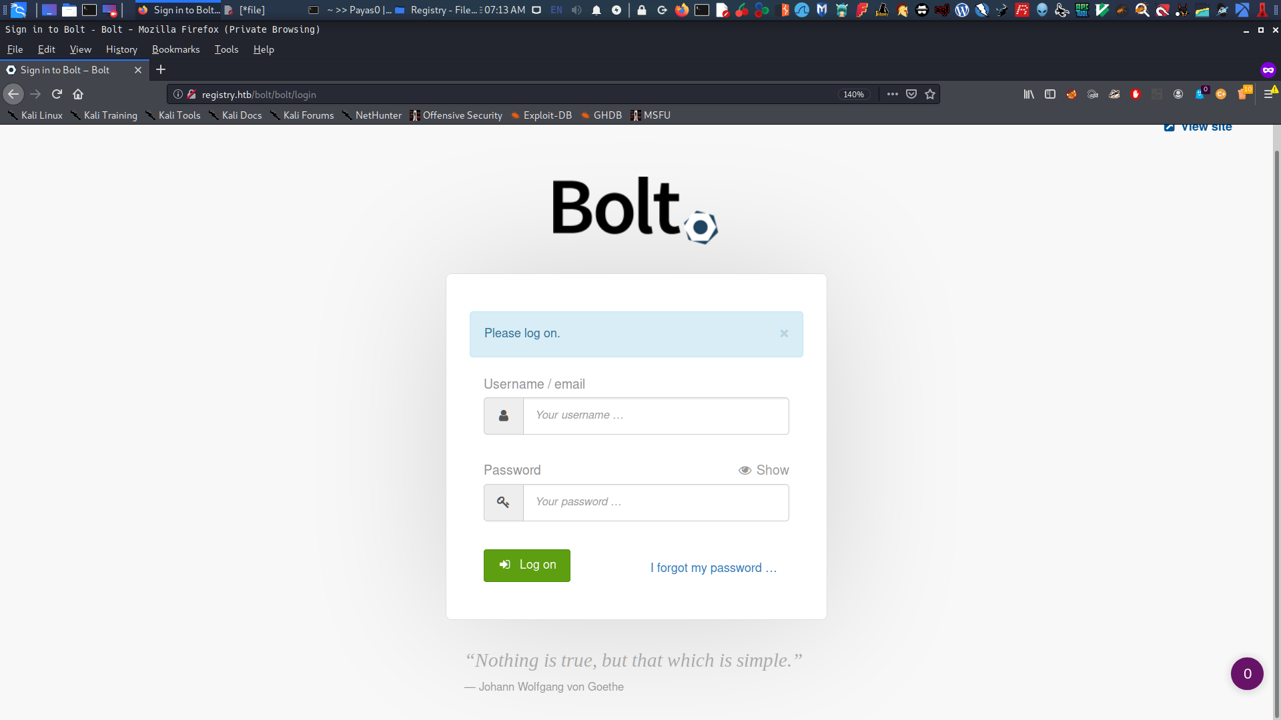Open the Offensive Security bookmark
Screen dimensions: 1281x720
456,115
